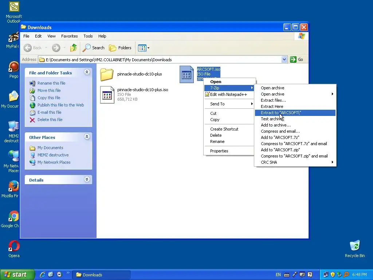Expand the address bar dropdown
Image resolution: width=373 pixels, height=280 pixels.
(x=284, y=59)
